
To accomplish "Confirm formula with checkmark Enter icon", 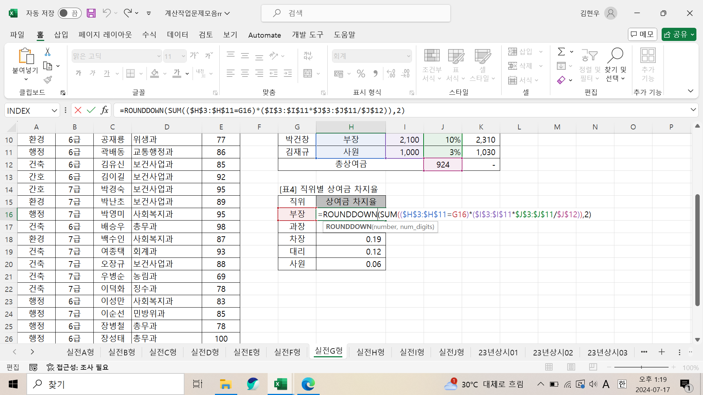I will [x=91, y=110].
